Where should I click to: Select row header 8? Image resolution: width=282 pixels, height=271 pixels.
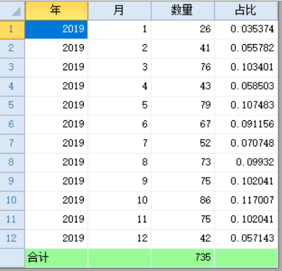pyautogui.click(x=12, y=162)
